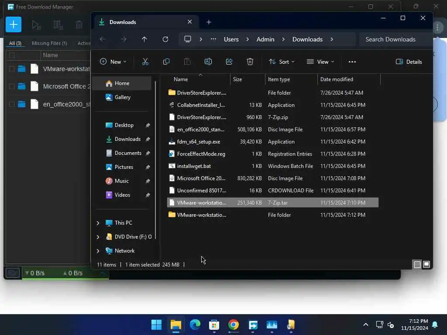Refresh the Downloads folder view
The width and height of the screenshot is (447, 335).
click(165, 39)
